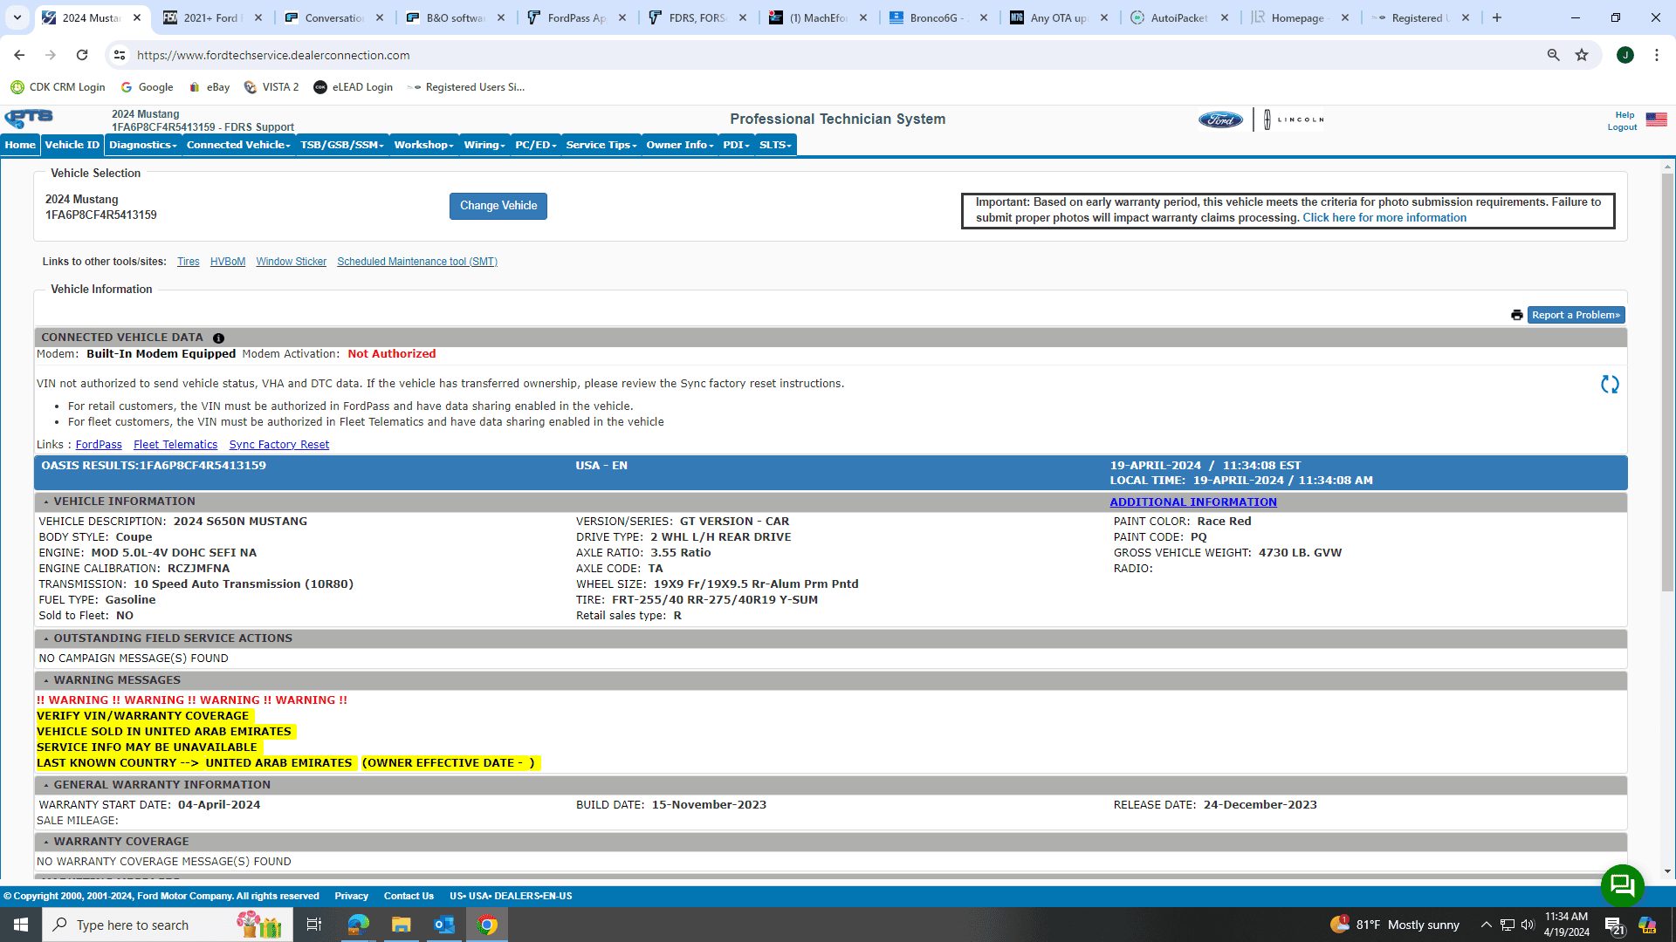Click the Windows search box
The width and height of the screenshot is (1676, 942).
(166, 925)
